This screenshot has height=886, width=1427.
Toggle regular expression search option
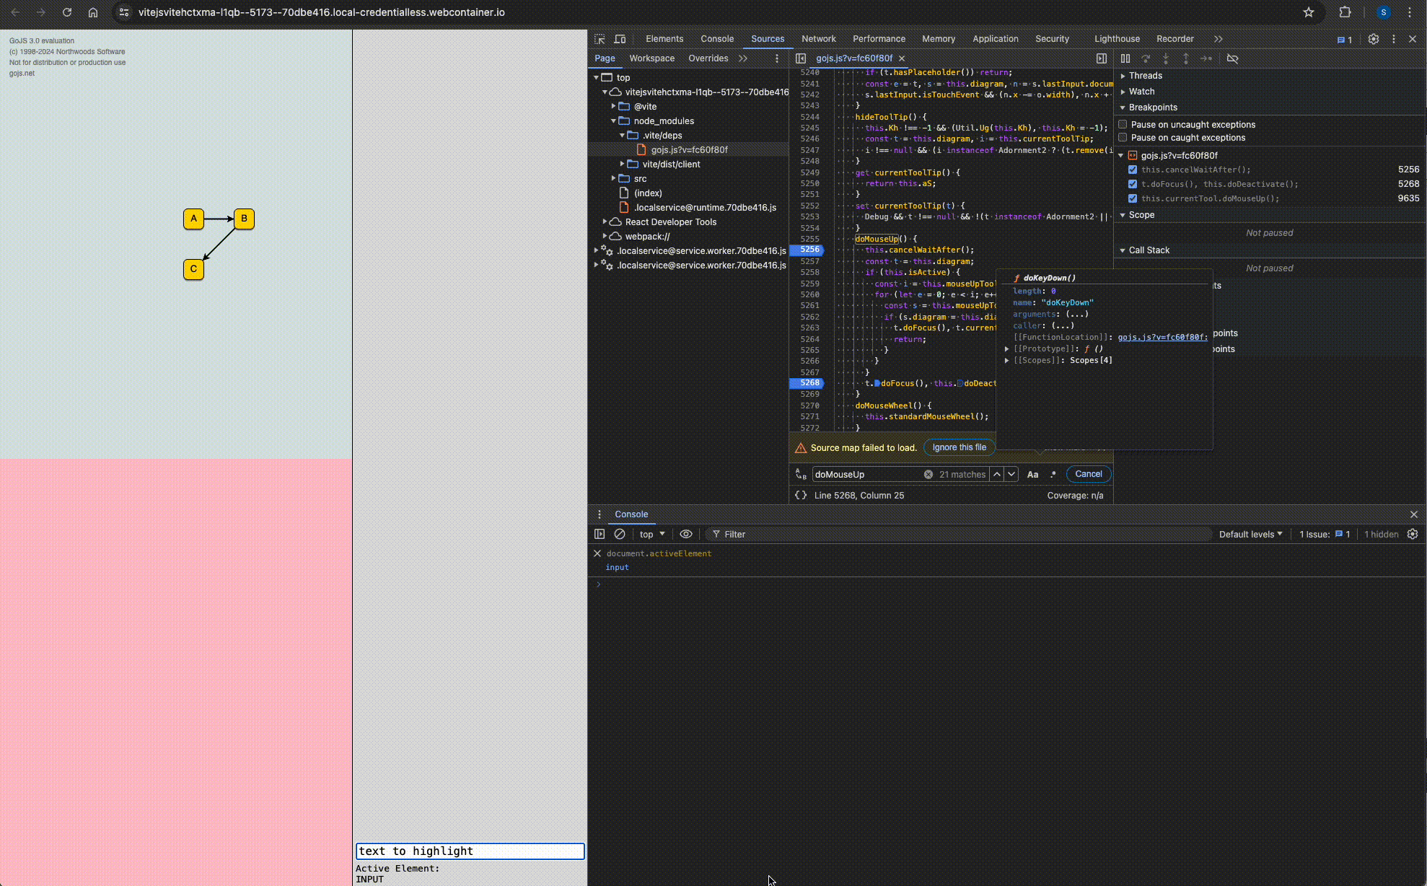(1053, 474)
